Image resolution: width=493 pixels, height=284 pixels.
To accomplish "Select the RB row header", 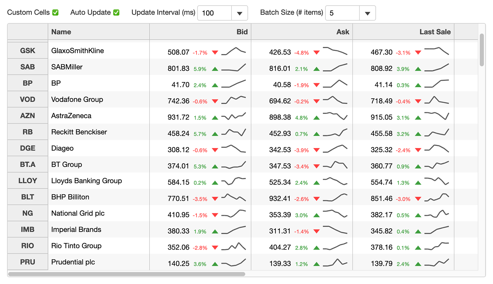I will [x=27, y=132].
